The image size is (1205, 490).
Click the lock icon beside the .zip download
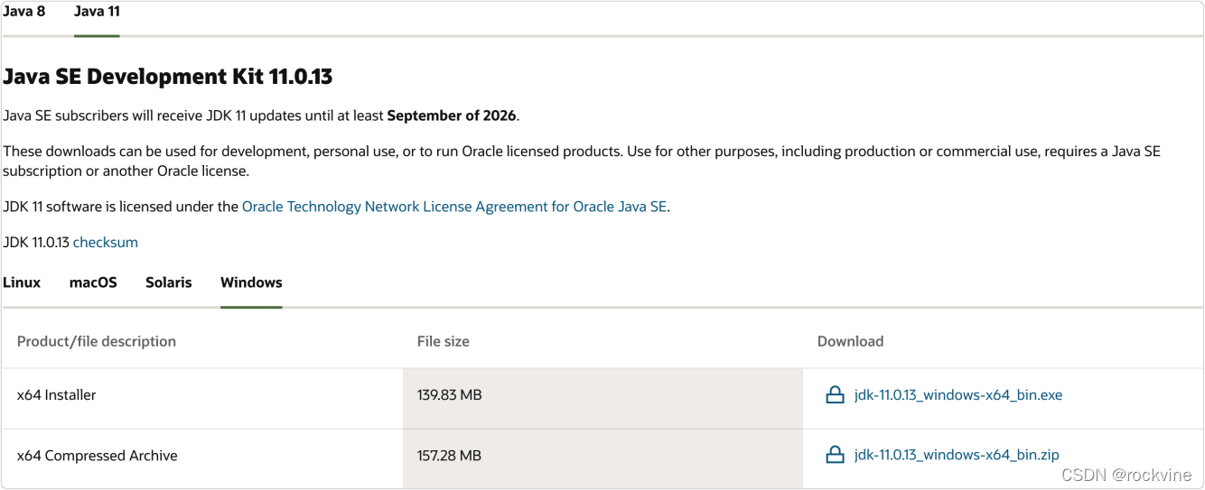[x=835, y=456]
